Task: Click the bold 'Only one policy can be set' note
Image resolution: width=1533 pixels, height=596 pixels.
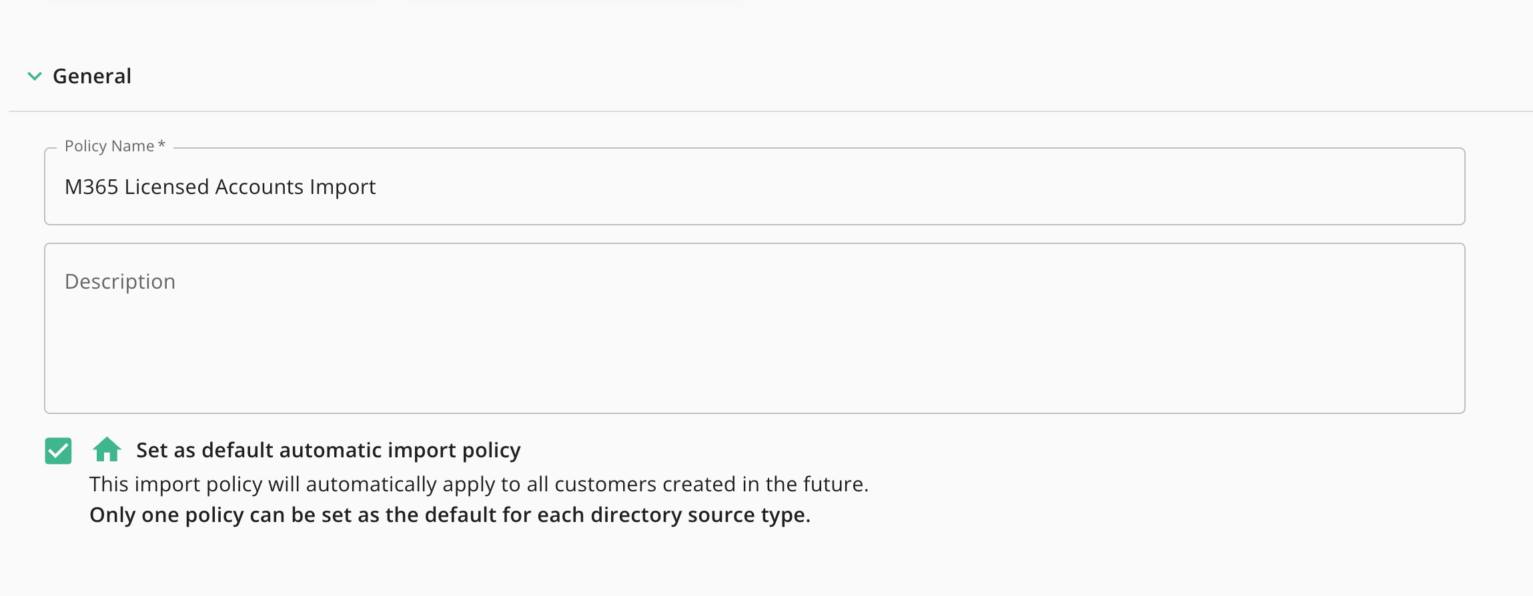Action: pyautogui.click(x=450, y=515)
